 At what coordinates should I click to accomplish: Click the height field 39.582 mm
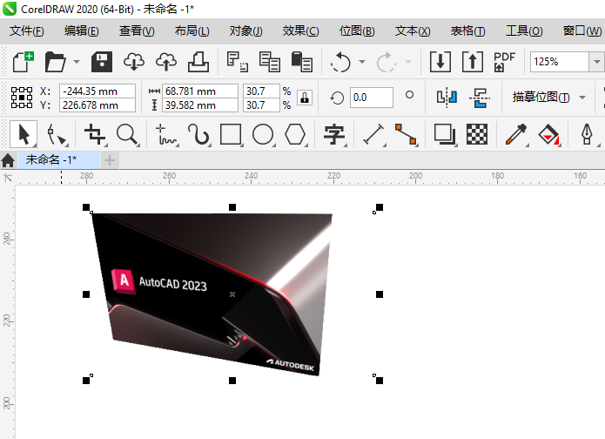pos(200,105)
